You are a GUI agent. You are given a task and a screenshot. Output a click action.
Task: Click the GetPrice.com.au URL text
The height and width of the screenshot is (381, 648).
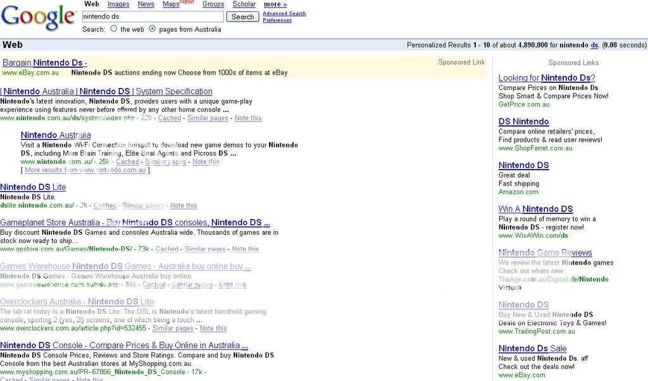pyautogui.click(x=524, y=104)
